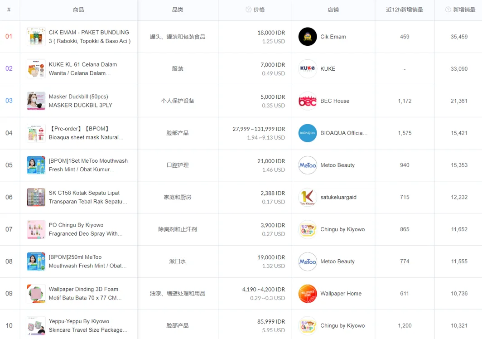The image size is (482, 339).
Task: Click Metoo Beauty logo in row 05
Action: [308, 165]
